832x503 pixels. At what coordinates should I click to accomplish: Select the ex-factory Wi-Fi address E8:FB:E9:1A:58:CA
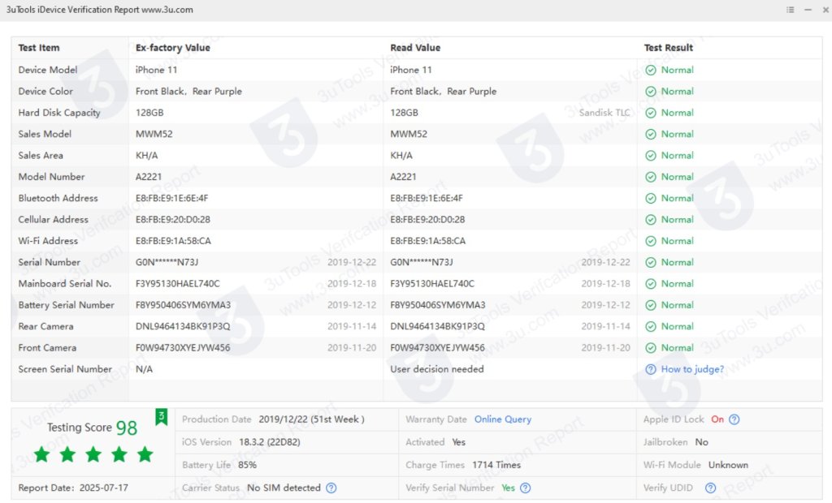point(173,241)
